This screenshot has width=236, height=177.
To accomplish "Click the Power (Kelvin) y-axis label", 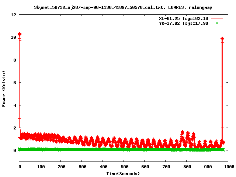I will [4, 89].
